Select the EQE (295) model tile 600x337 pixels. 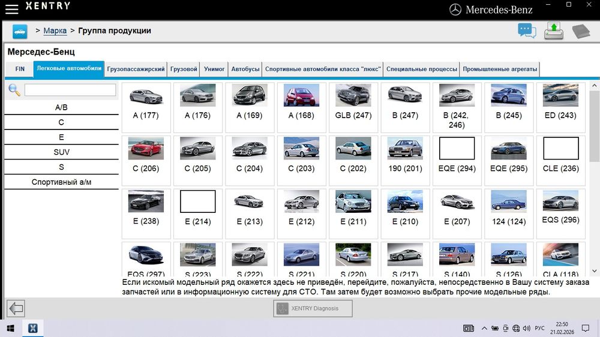click(x=509, y=161)
